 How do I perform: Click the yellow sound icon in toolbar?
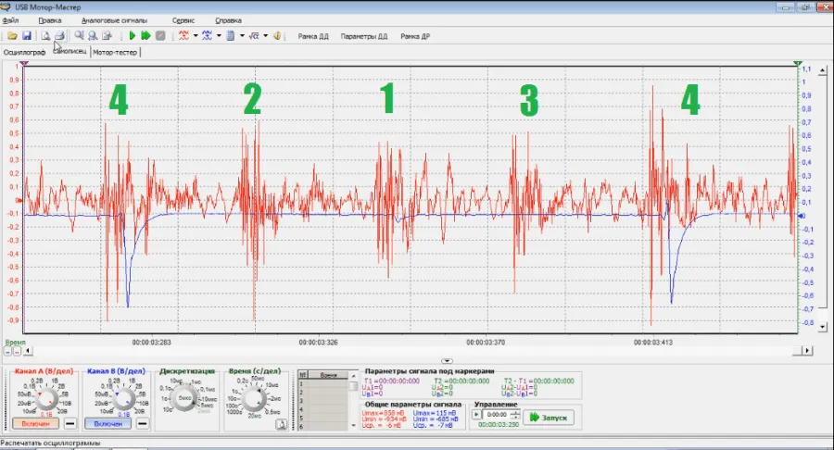click(277, 35)
